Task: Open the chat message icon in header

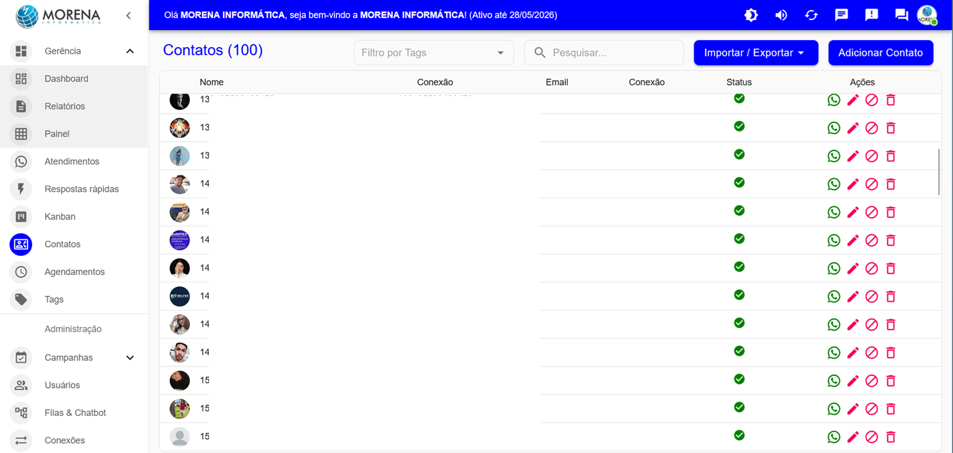Action: tap(841, 15)
